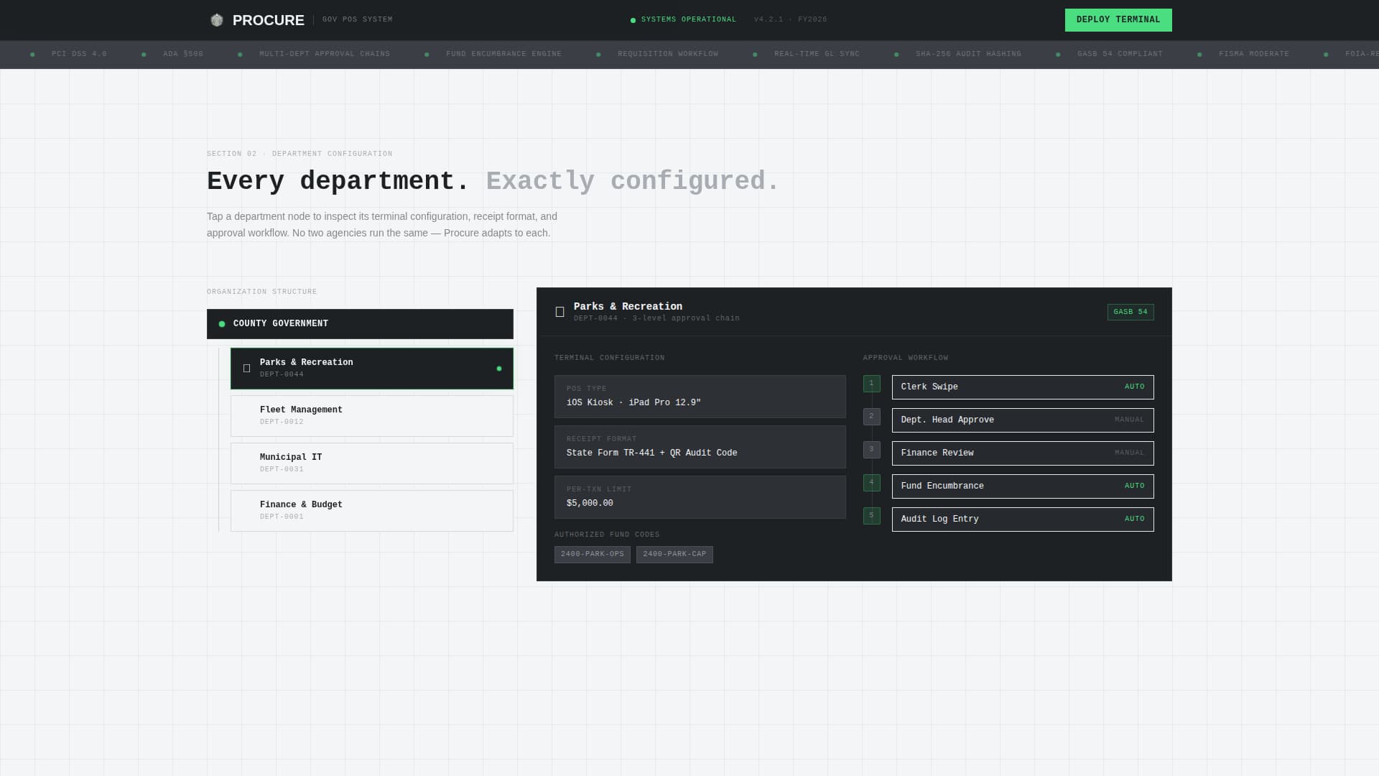This screenshot has width=1379, height=776.
Task: Click FISMA Moderate ticker item
Action: coord(1253,55)
